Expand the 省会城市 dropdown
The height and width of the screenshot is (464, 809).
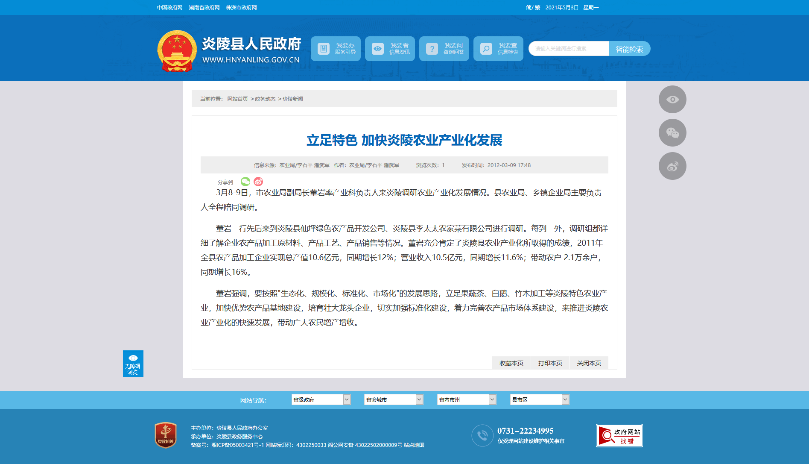pos(394,399)
